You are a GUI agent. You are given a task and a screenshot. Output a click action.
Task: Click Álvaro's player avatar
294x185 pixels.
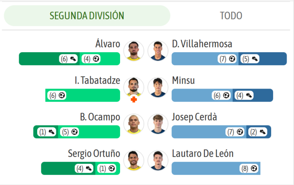134,51
